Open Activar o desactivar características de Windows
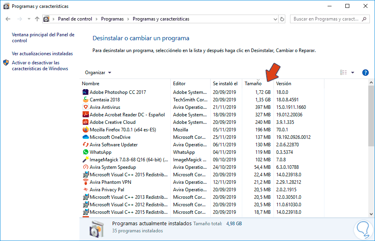This screenshot has width=375, height=241. click(x=40, y=65)
